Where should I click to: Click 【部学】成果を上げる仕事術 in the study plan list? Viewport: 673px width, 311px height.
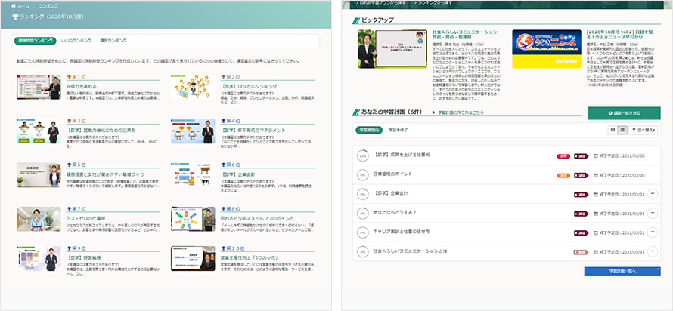pos(402,155)
